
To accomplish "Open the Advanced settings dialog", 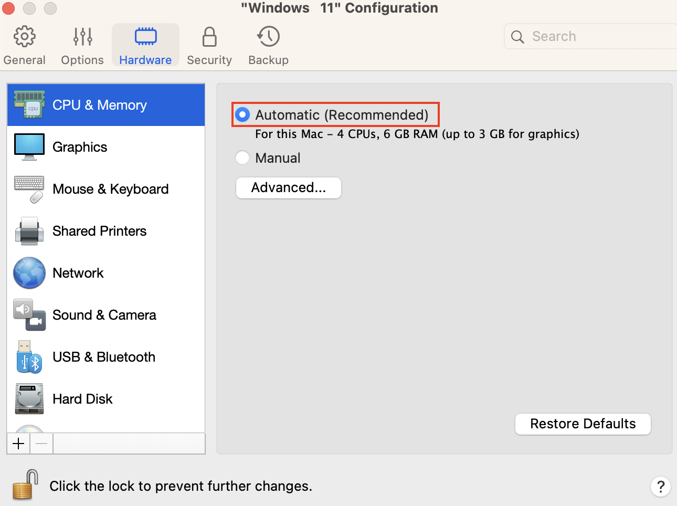I will point(288,187).
